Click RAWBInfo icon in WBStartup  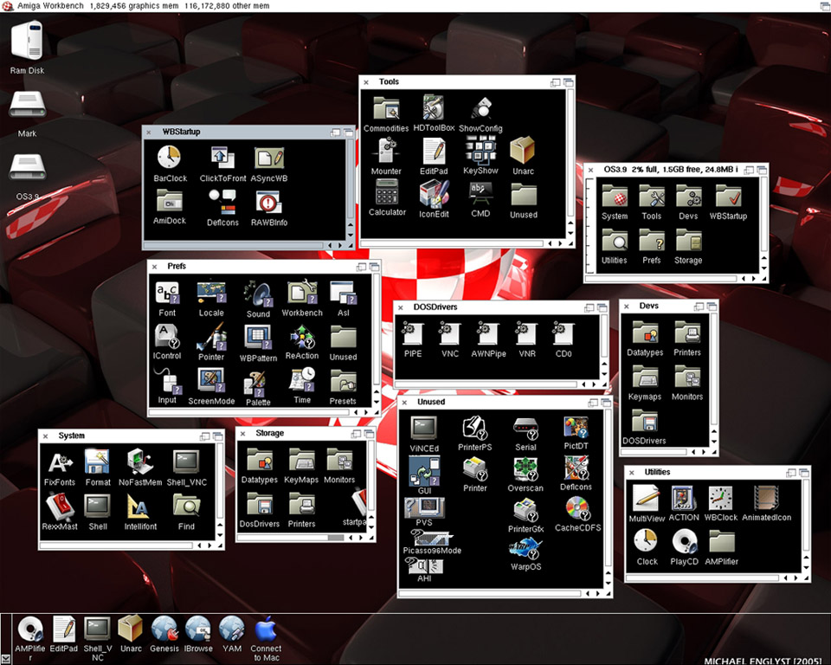point(268,203)
